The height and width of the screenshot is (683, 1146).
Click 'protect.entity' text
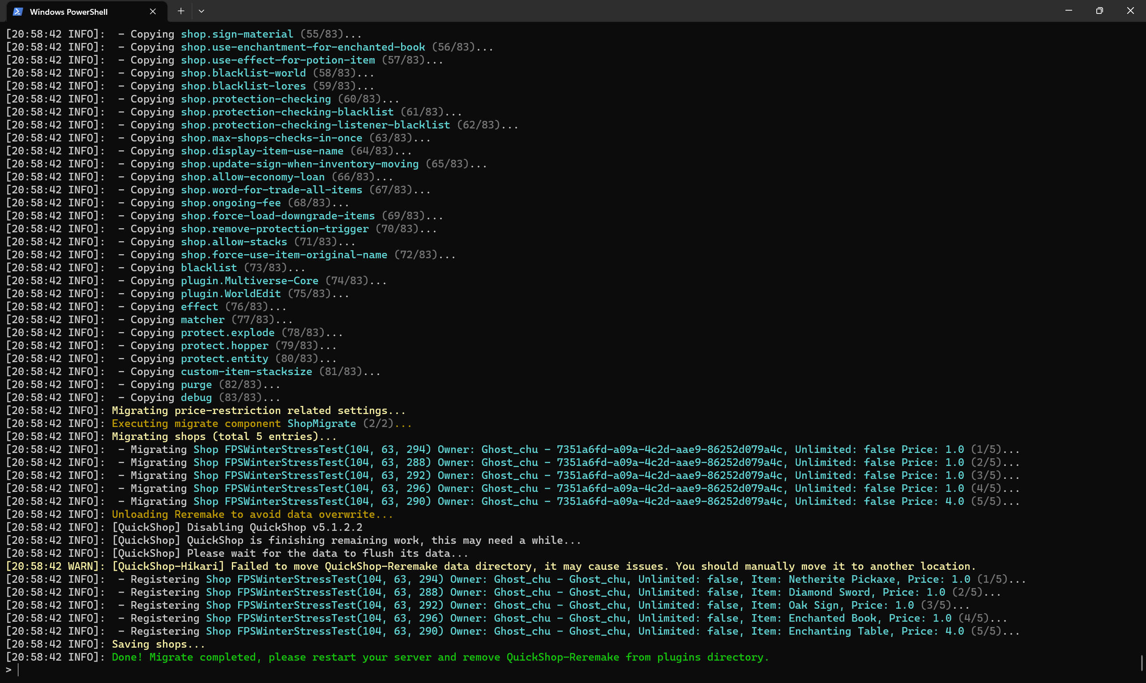(x=225, y=359)
